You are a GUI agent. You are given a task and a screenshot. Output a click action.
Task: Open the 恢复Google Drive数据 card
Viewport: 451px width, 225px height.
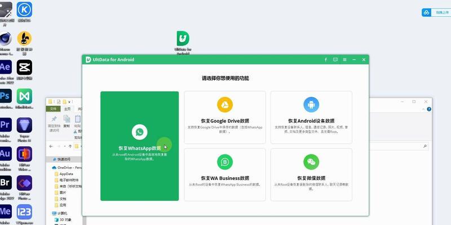[x=224, y=117]
